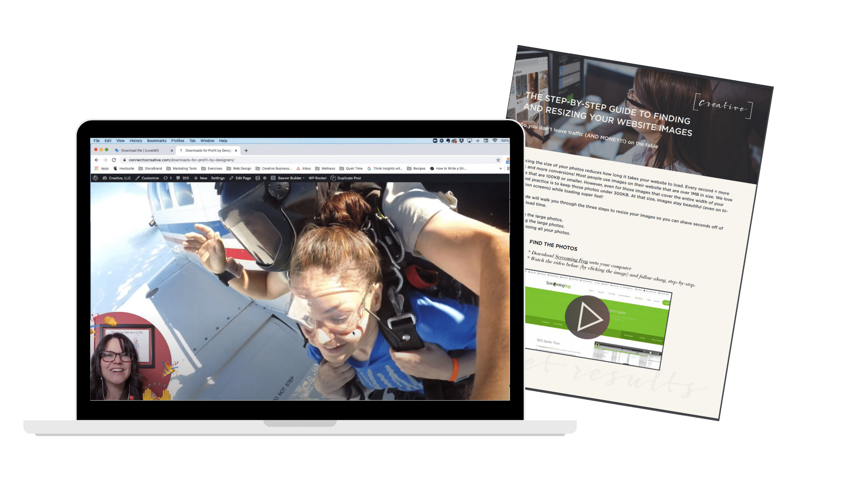Click the Bookmarks menu bar item
Viewport: 861px width, 484px height.
click(156, 141)
